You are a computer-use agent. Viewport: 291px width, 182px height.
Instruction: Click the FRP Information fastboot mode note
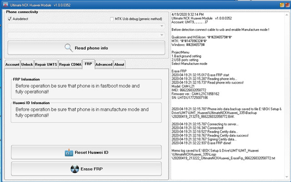tap(78, 89)
